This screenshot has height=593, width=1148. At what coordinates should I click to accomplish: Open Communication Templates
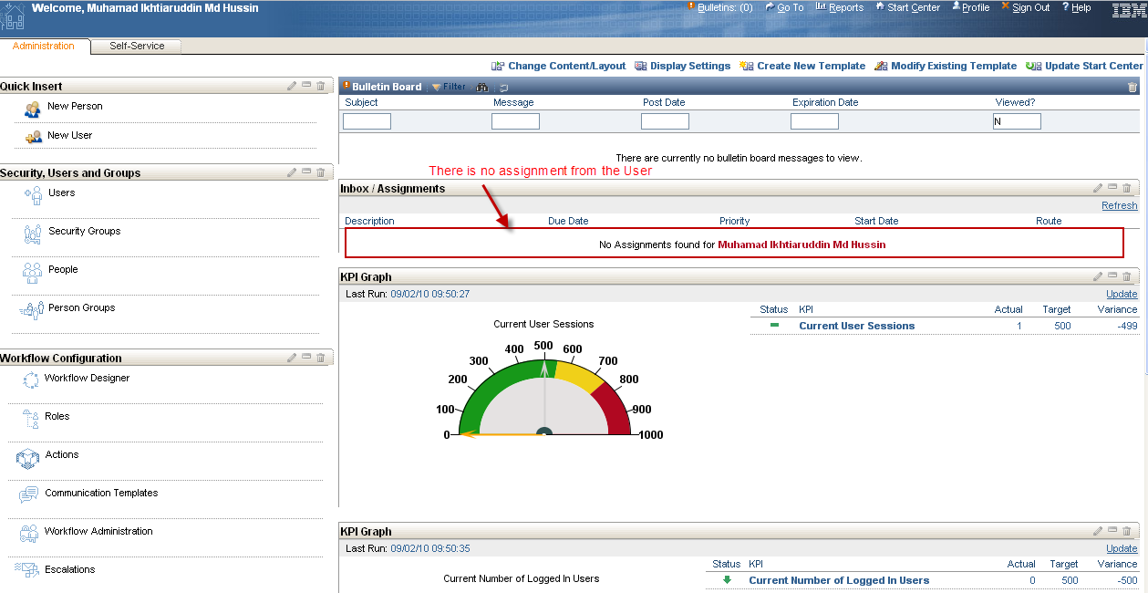point(102,493)
